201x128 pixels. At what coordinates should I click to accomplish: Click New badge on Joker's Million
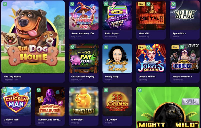point(141,47)
